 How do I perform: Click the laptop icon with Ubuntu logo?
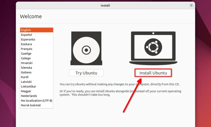(153, 48)
